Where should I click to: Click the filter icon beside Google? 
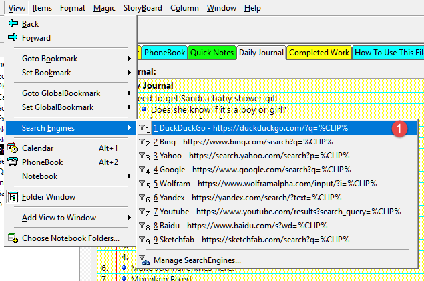(144, 170)
